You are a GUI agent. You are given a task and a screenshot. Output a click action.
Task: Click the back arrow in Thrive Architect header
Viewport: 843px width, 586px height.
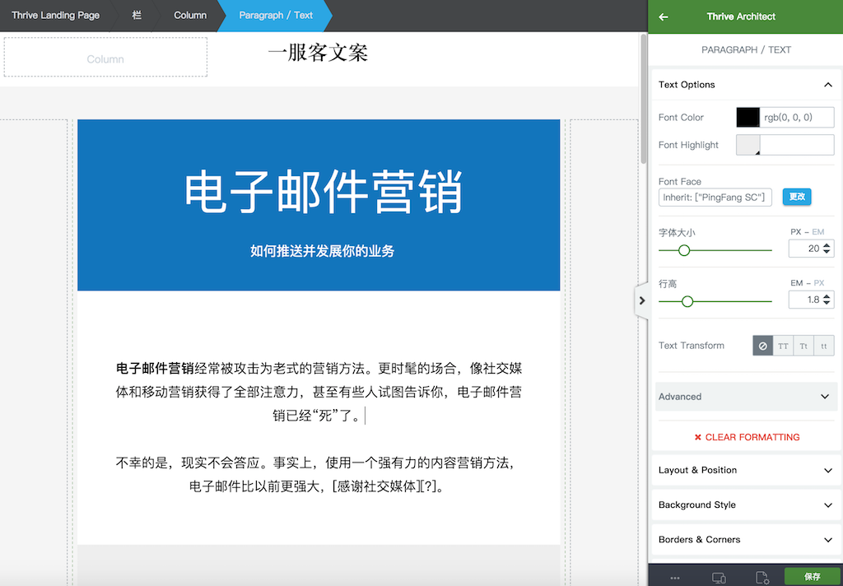[x=664, y=16]
